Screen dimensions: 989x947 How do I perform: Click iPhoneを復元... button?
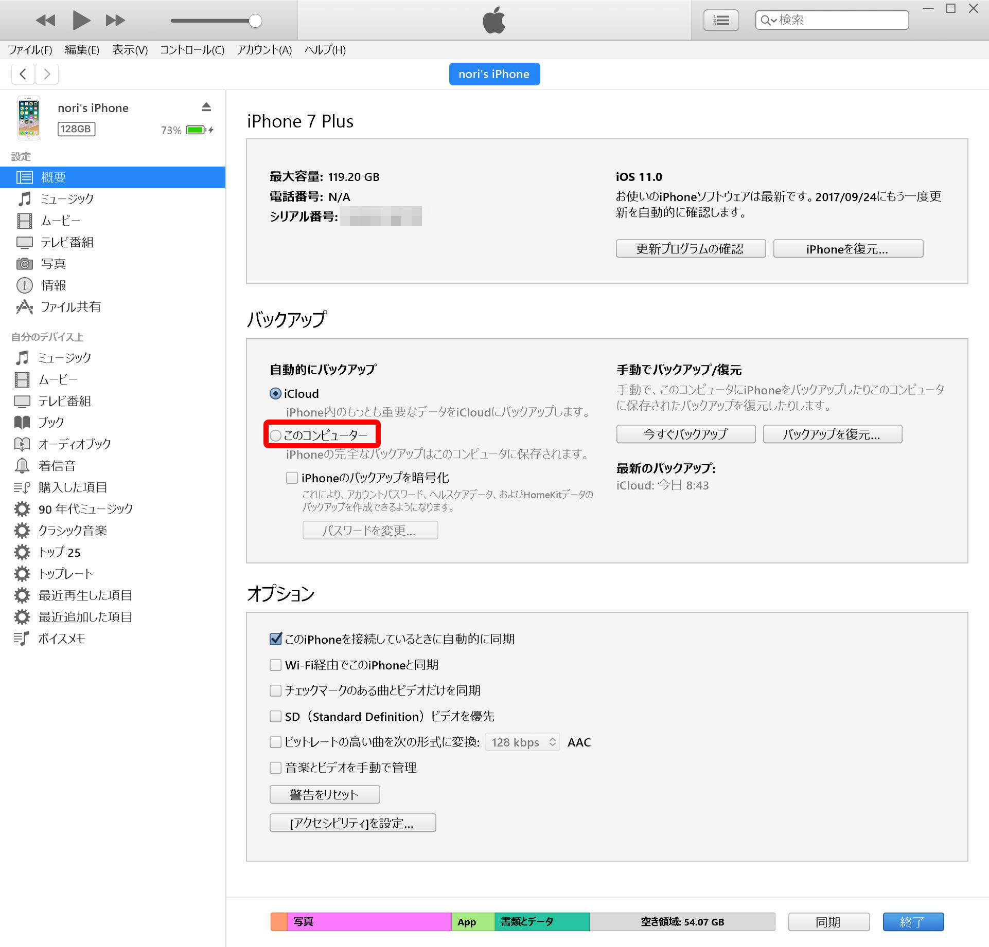click(848, 249)
